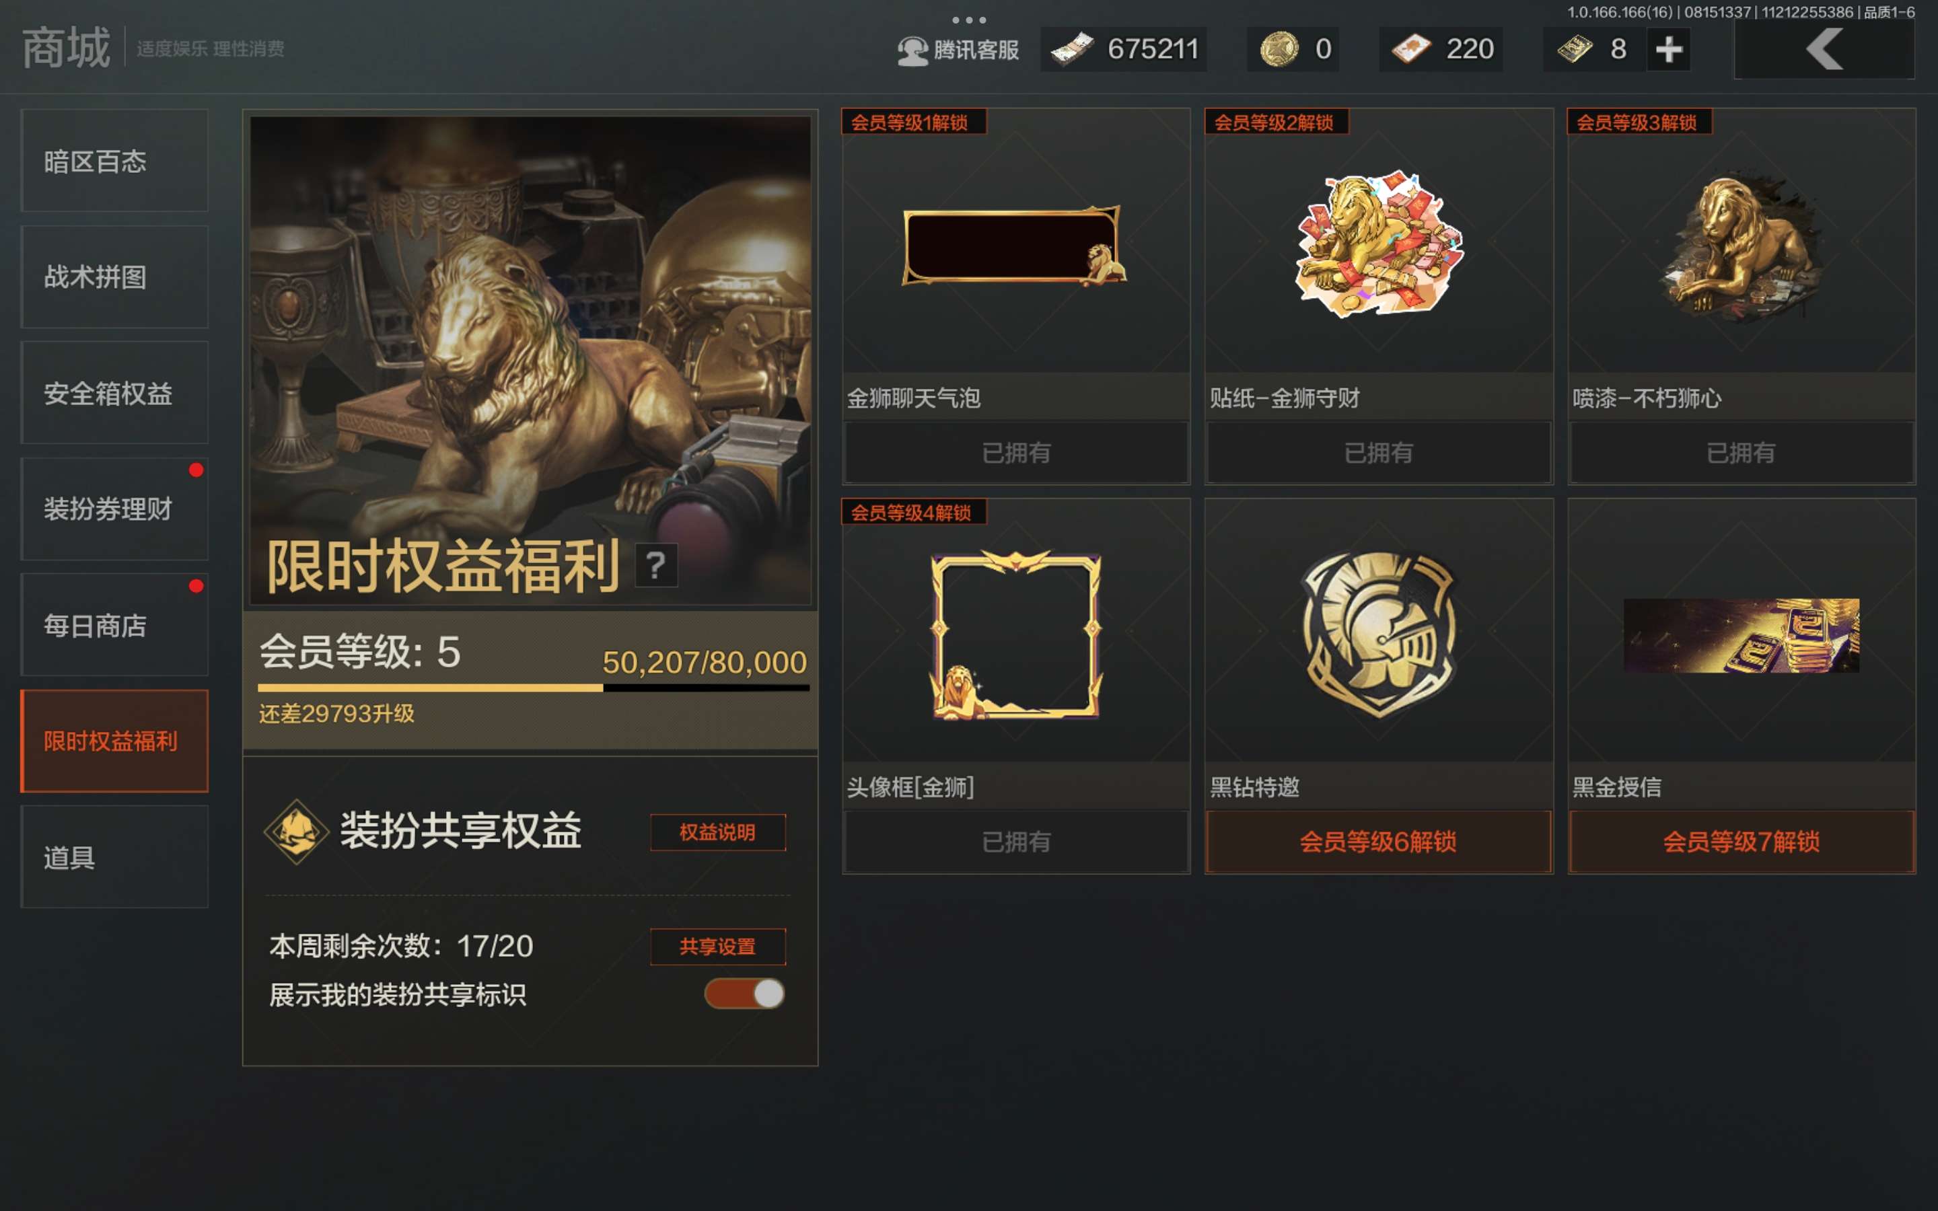This screenshot has width=1938, height=1211.
Task: Select the 贴纸-金狮守财 sticker thumbnail
Action: coord(1378,244)
